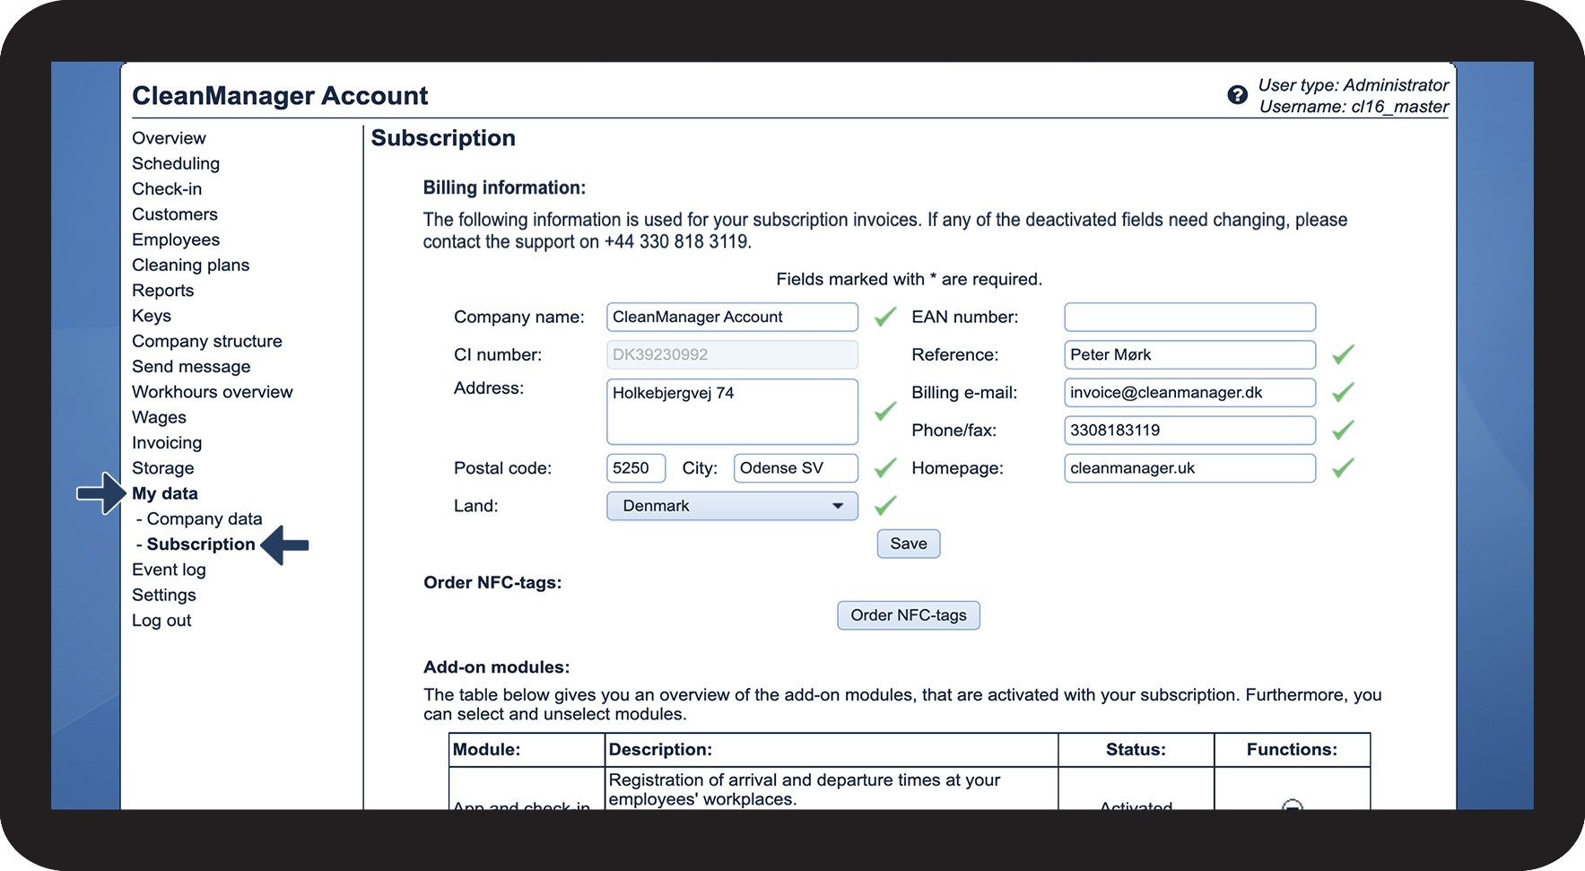Screen dimensions: 1585x871
Task: Select My data in the sidebar
Action: (x=165, y=493)
